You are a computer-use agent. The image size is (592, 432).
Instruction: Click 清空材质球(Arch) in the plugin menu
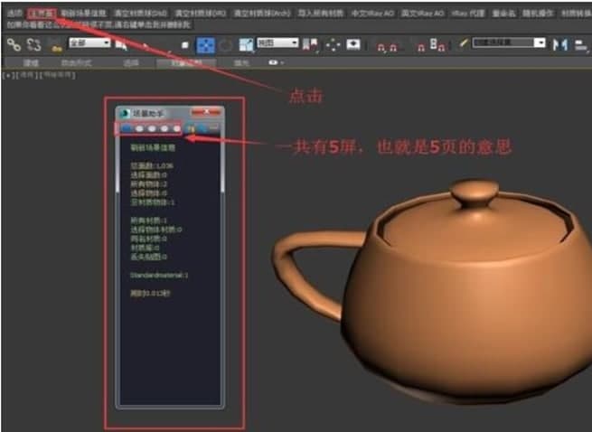pyautogui.click(x=262, y=14)
